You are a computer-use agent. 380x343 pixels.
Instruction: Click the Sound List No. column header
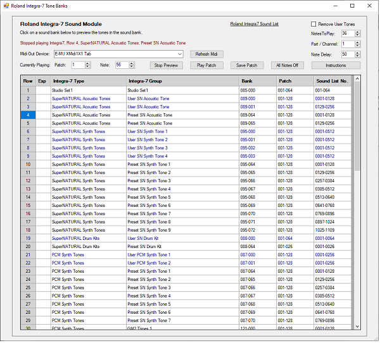pyautogui.click(x=332, y=81)
